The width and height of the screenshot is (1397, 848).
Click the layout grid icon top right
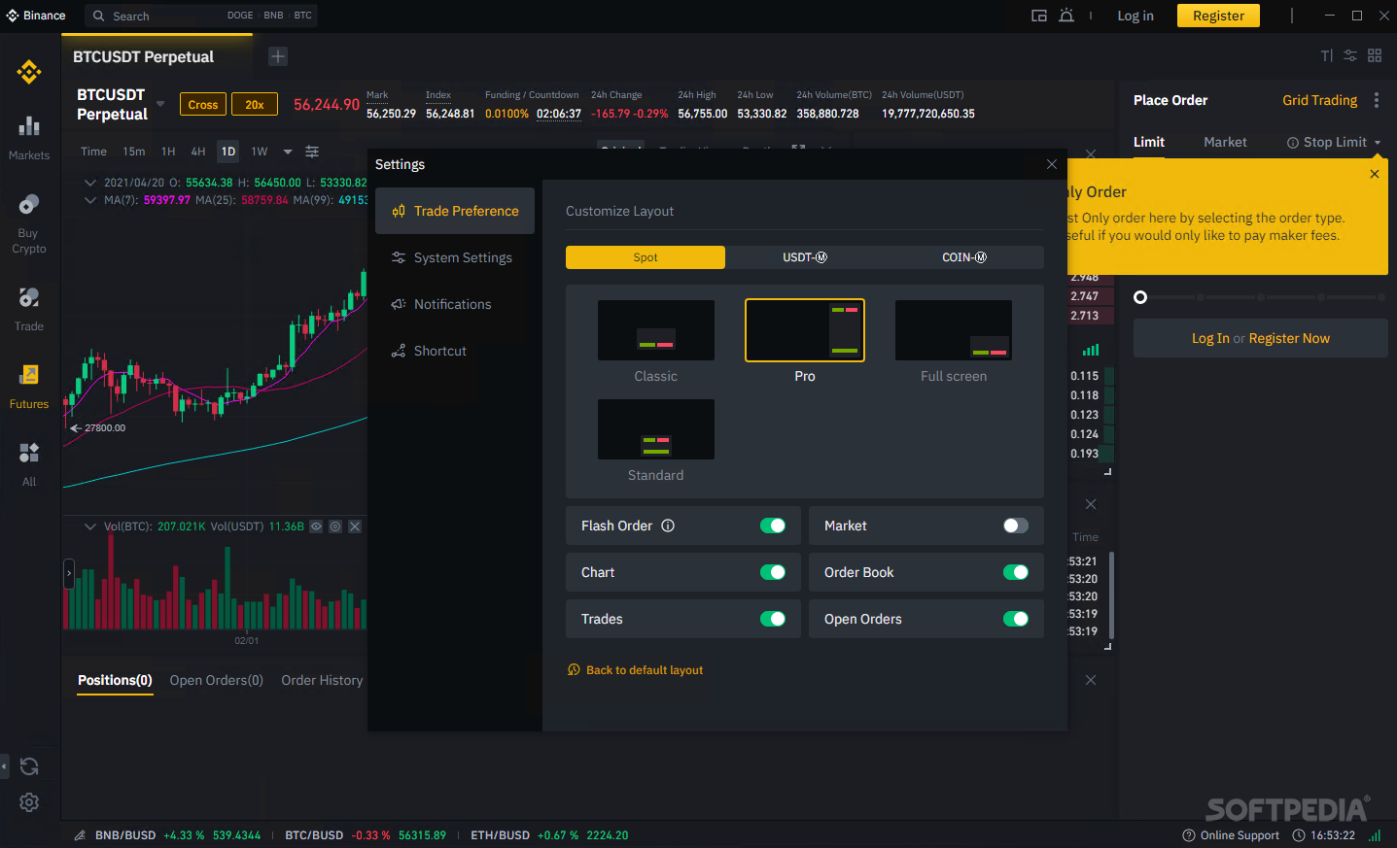click(1375, 55)
